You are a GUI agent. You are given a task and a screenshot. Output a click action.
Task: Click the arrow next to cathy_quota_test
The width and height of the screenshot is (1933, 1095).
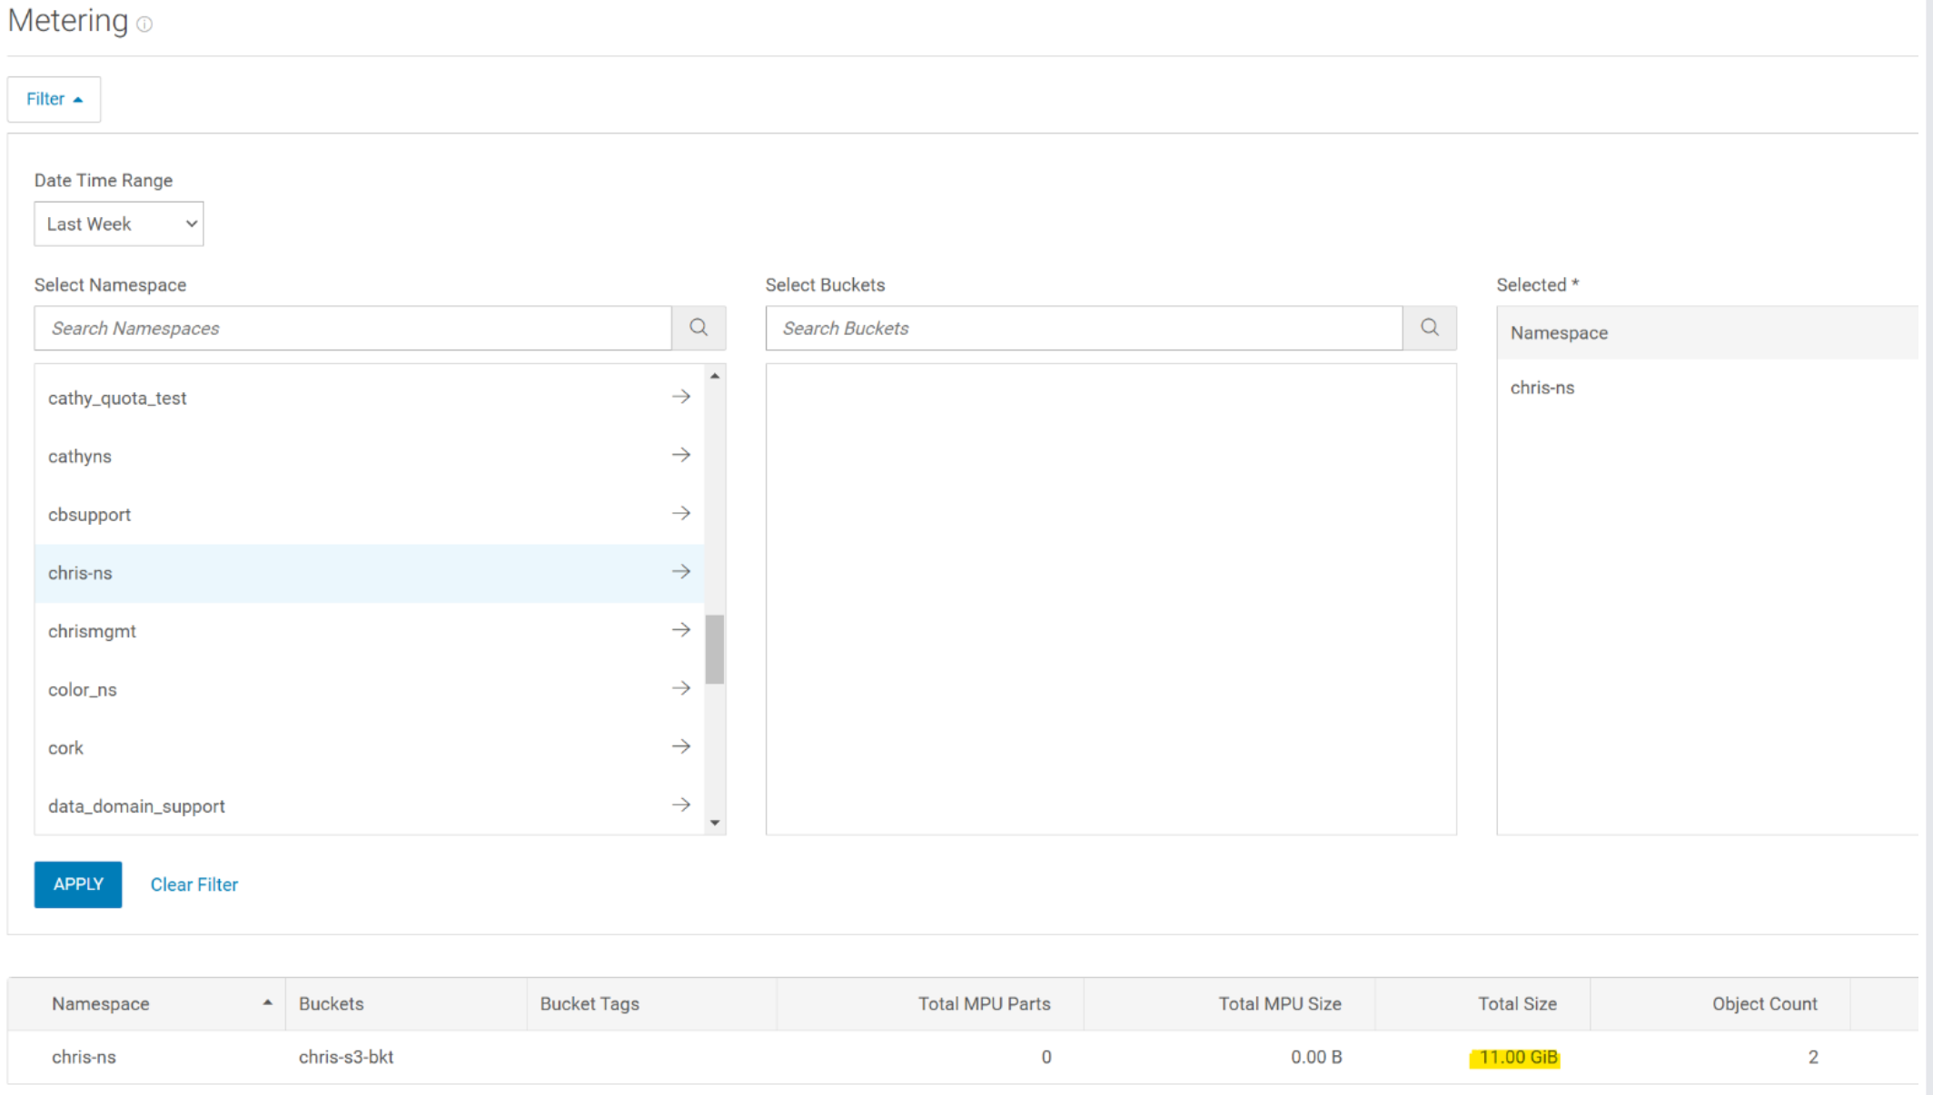(x=680, y=397)
